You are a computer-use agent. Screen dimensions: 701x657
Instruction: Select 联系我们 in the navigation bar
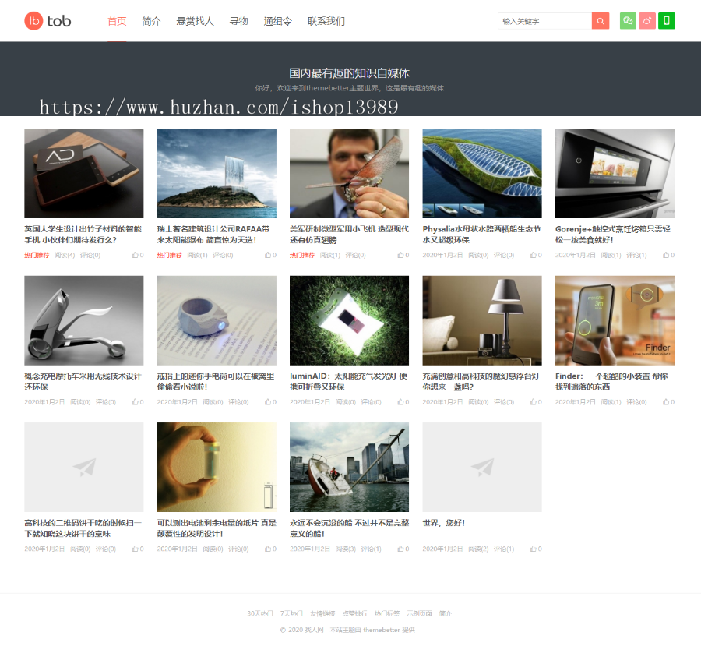click(x=326, y=21)
